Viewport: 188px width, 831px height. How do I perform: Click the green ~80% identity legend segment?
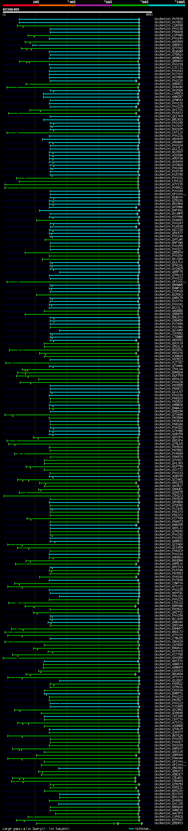tap(130, 5)
